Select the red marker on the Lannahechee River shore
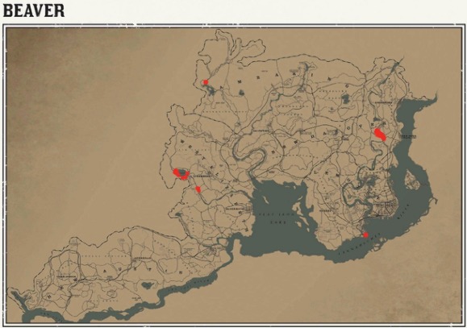 pos(365,235)
